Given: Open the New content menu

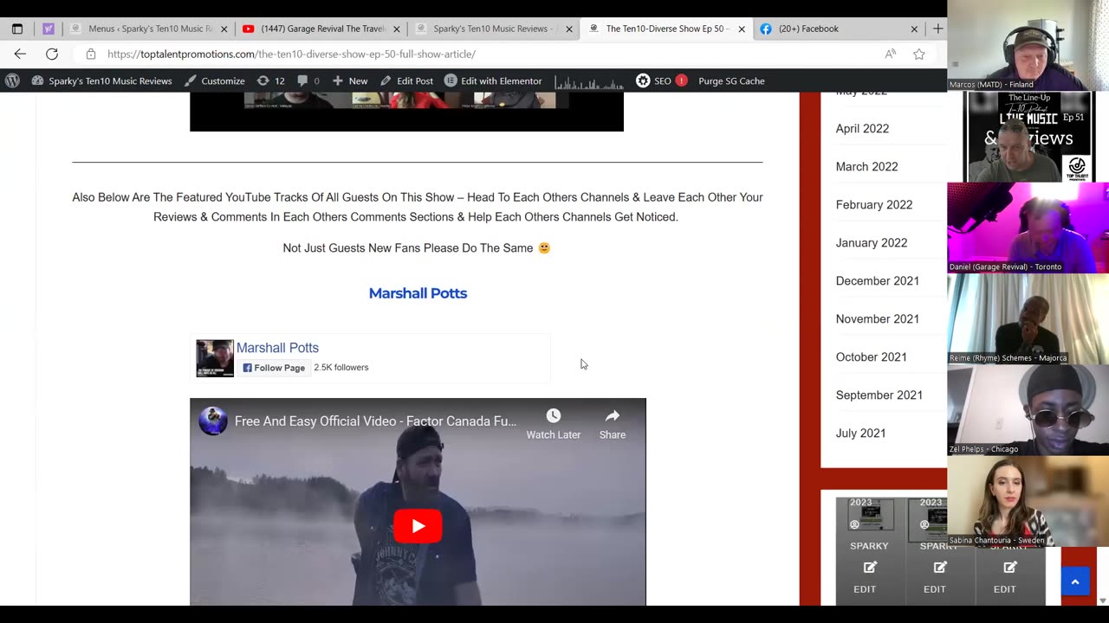Looking at the screenshot, I should (350, 80).
